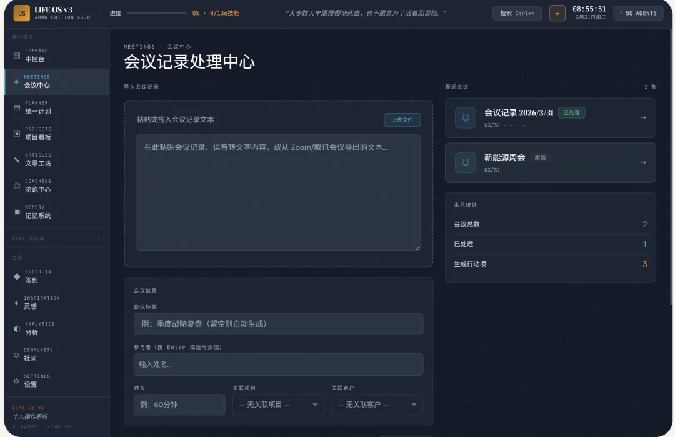The image size is (675, 437).
Task: Focus the 参与者 name input
Action: 278,365
